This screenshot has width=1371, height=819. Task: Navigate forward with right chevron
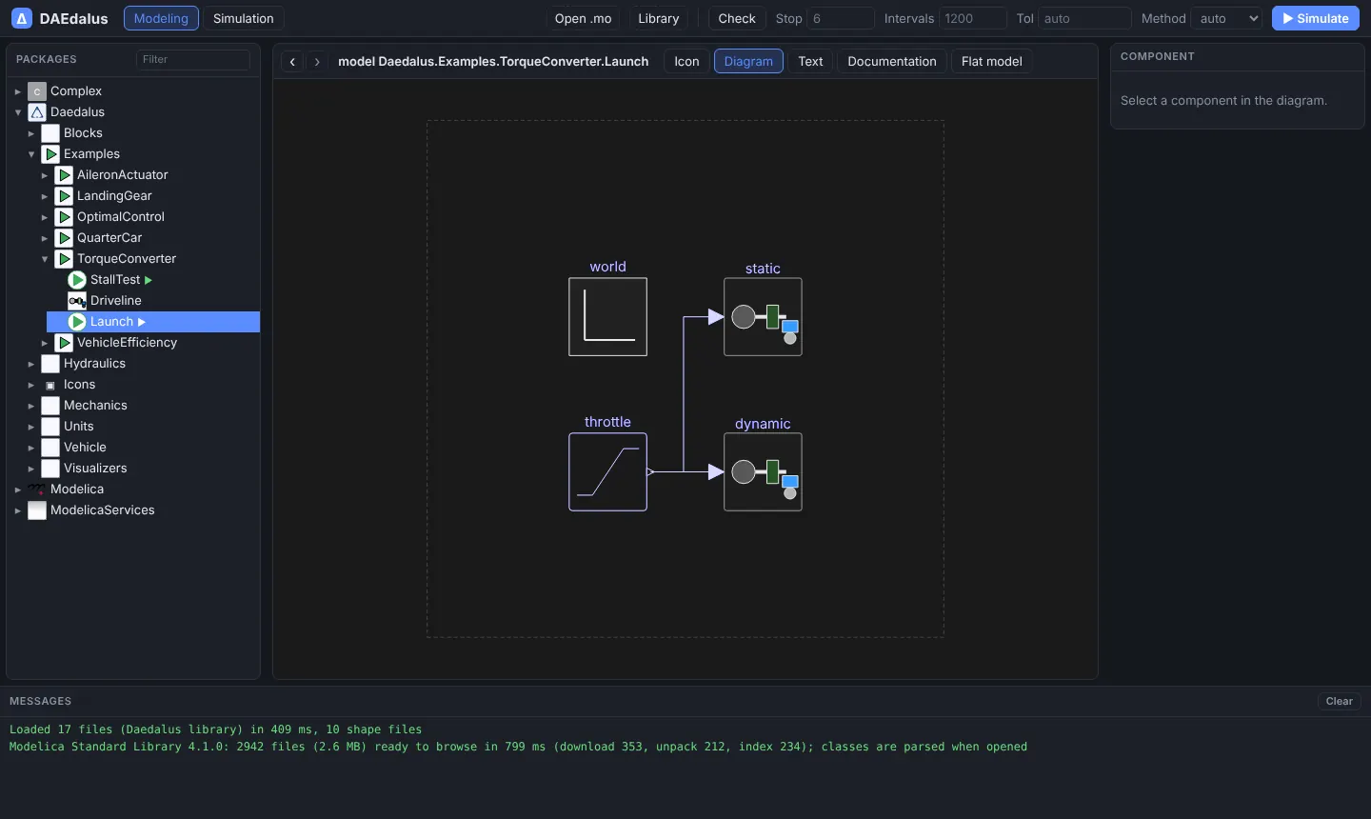(317, 62)
